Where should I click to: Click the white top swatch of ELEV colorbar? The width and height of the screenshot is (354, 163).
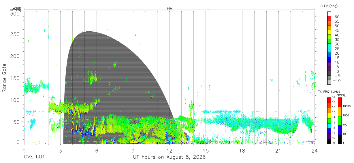329,14
